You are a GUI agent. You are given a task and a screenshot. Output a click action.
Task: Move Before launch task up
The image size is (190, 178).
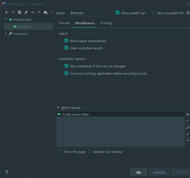[x=188, y=134]
